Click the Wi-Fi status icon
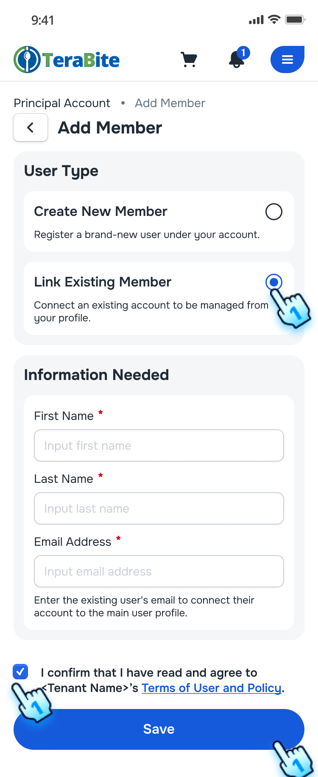Image resolution: width=318 pixels, height=777 pixels. [274, 19]
